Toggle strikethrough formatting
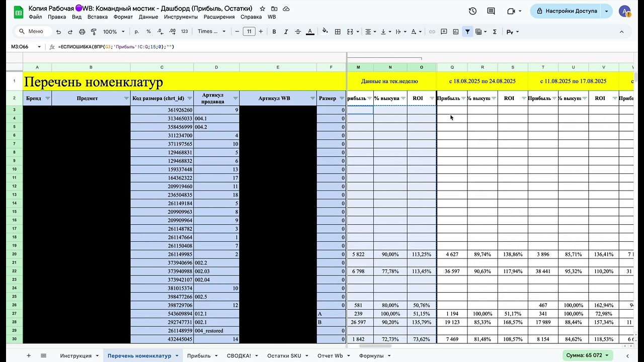The width and height of the screenshot is (644, 362). pyautogui.click(x=298, y=32)
